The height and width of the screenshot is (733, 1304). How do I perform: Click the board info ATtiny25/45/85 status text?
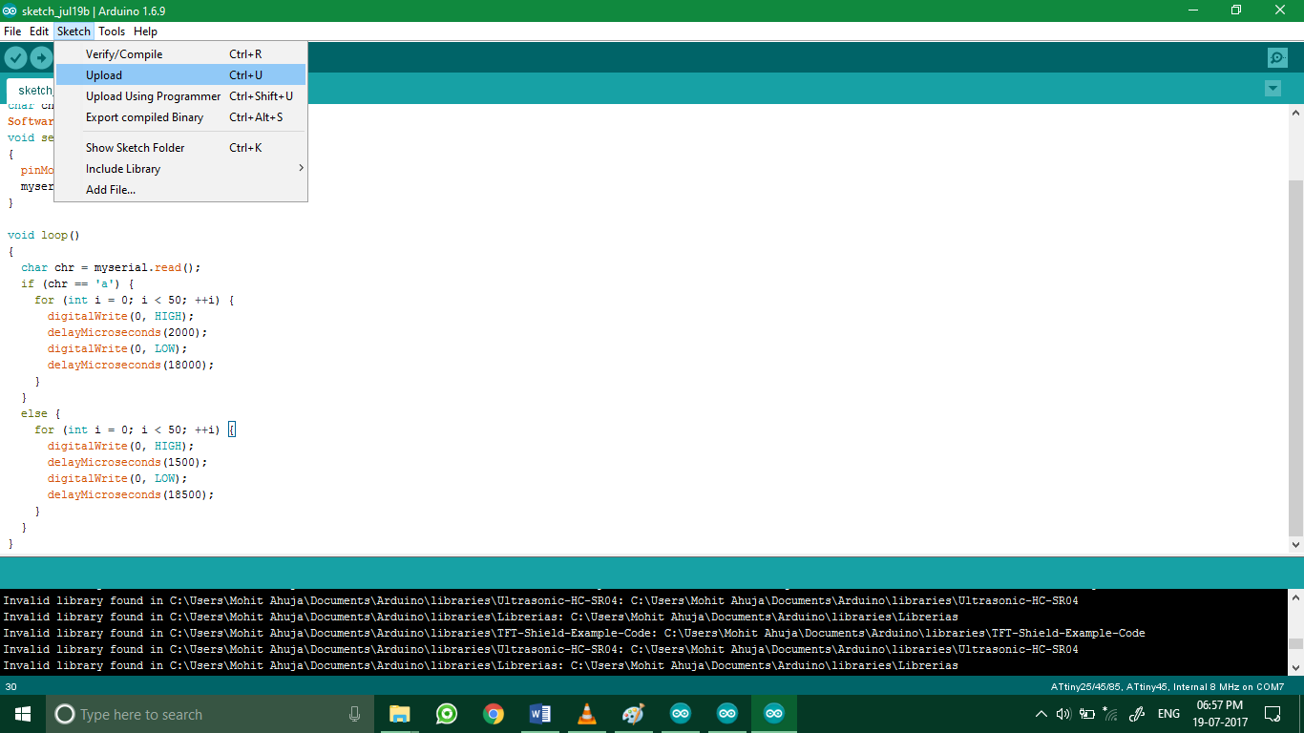click(x=1167, y=687)
